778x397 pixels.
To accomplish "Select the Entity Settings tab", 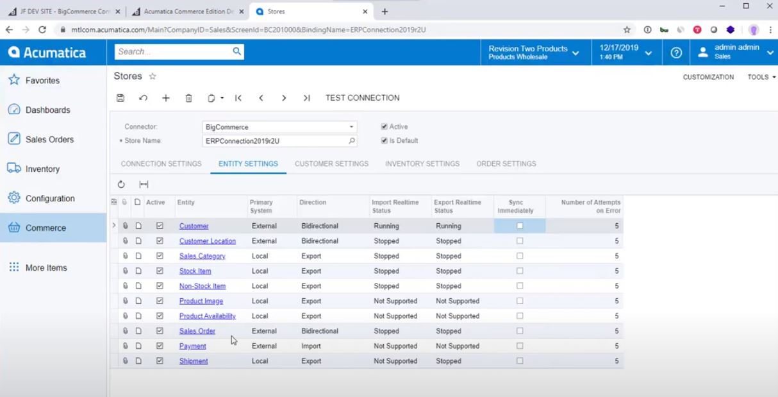I will 248,164.
